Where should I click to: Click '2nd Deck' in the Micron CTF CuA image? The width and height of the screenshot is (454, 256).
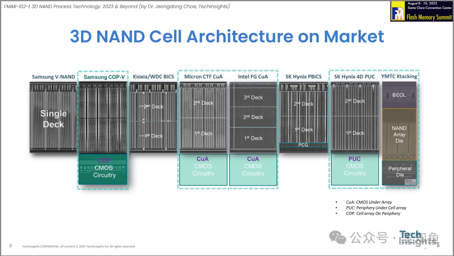(203, 103)
